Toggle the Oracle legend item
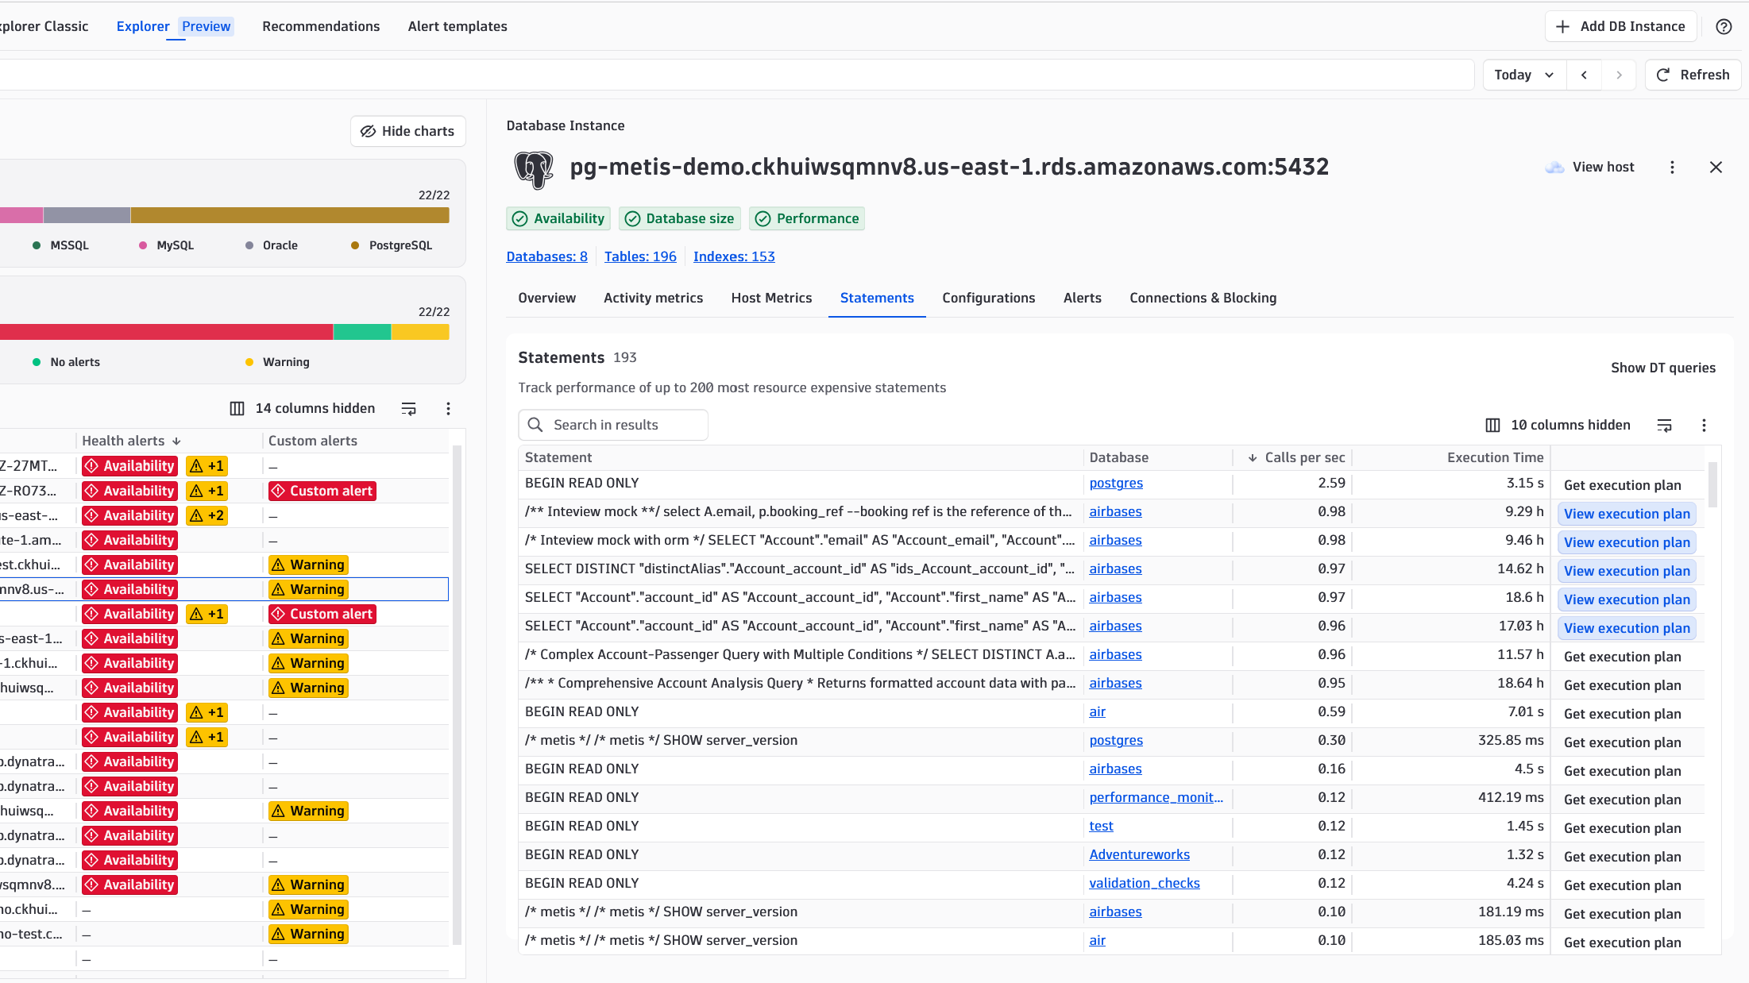This screenshot has width=1749, height=983. (272, 245)
